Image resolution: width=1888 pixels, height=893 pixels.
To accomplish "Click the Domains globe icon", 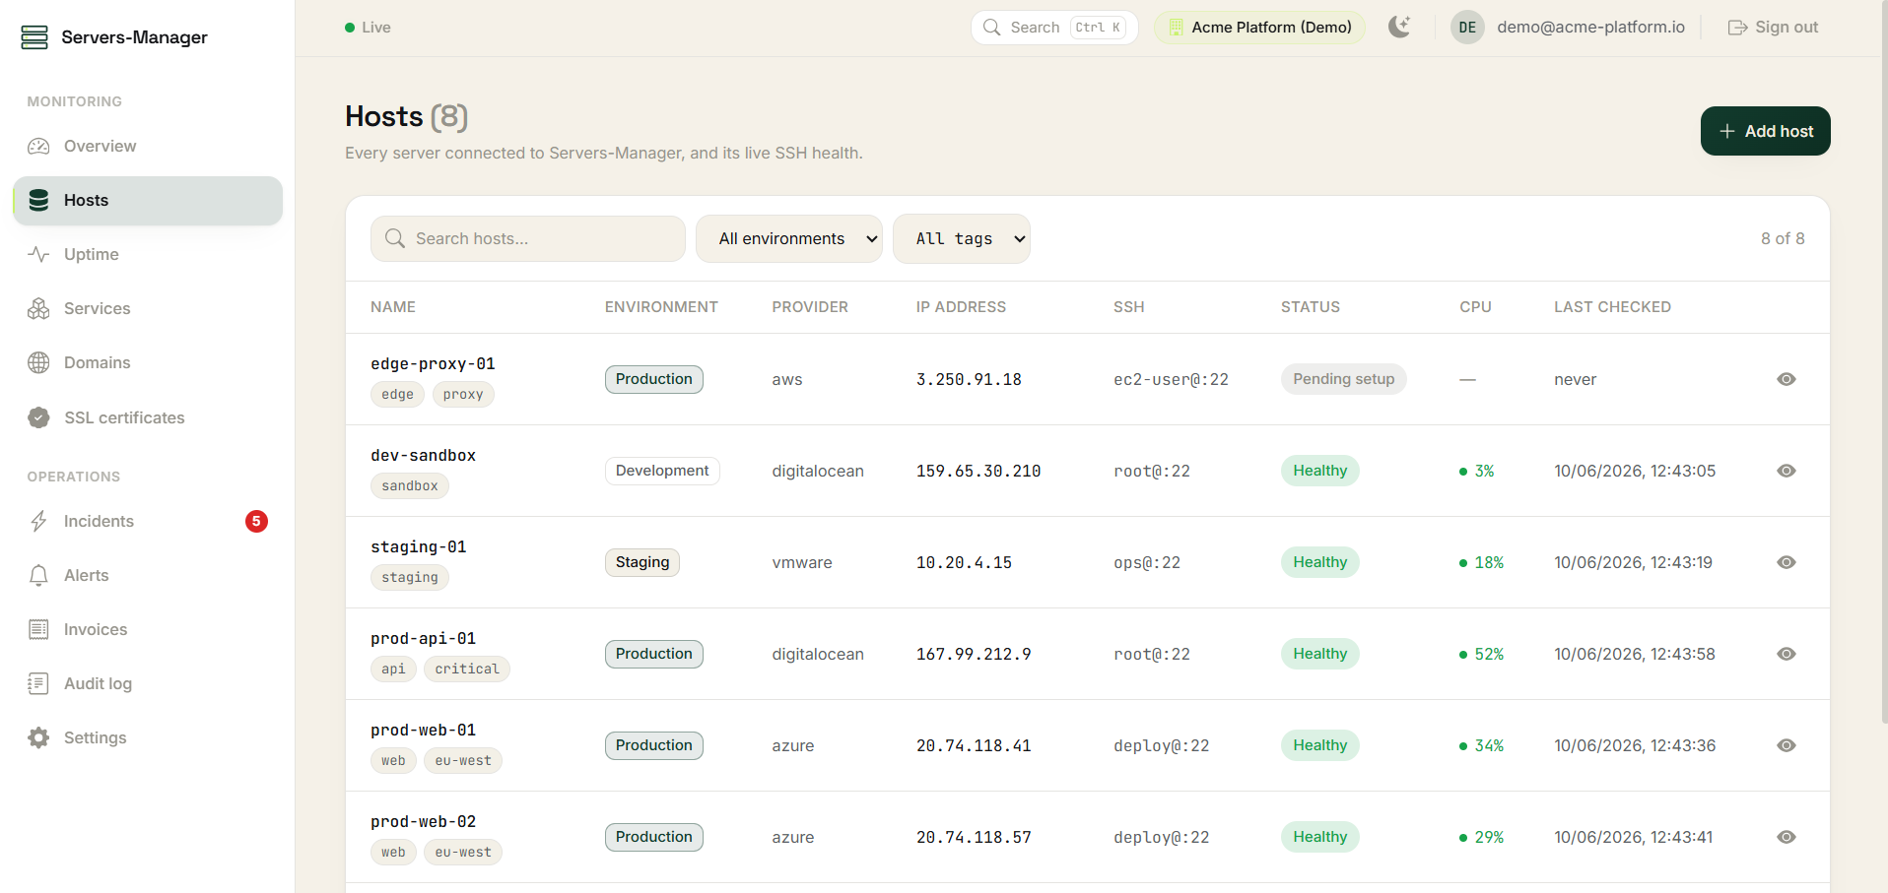I will (x=38, y=362).
